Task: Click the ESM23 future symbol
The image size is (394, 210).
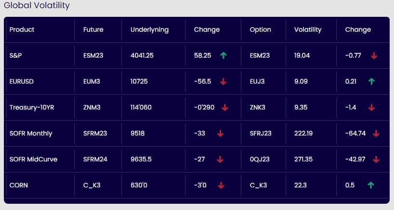Action: [93, 56]
